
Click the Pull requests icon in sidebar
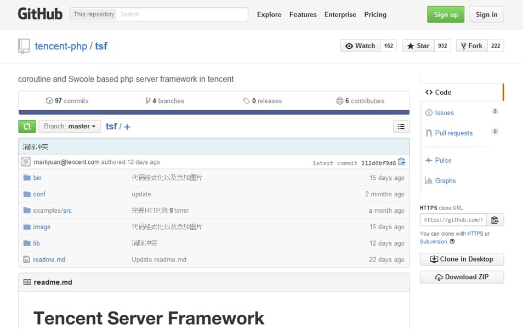click(x=429, y=133)
